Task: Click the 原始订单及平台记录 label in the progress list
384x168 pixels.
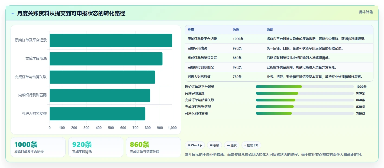Action: pyautogui.click(x=200, y=87)
